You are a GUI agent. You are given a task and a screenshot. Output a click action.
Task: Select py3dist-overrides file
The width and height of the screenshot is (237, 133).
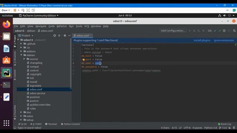point(40,105)
